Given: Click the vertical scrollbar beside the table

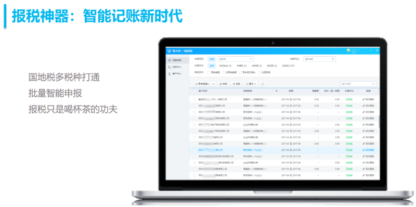Looking at the screenshot, I should tap(379, 121).
